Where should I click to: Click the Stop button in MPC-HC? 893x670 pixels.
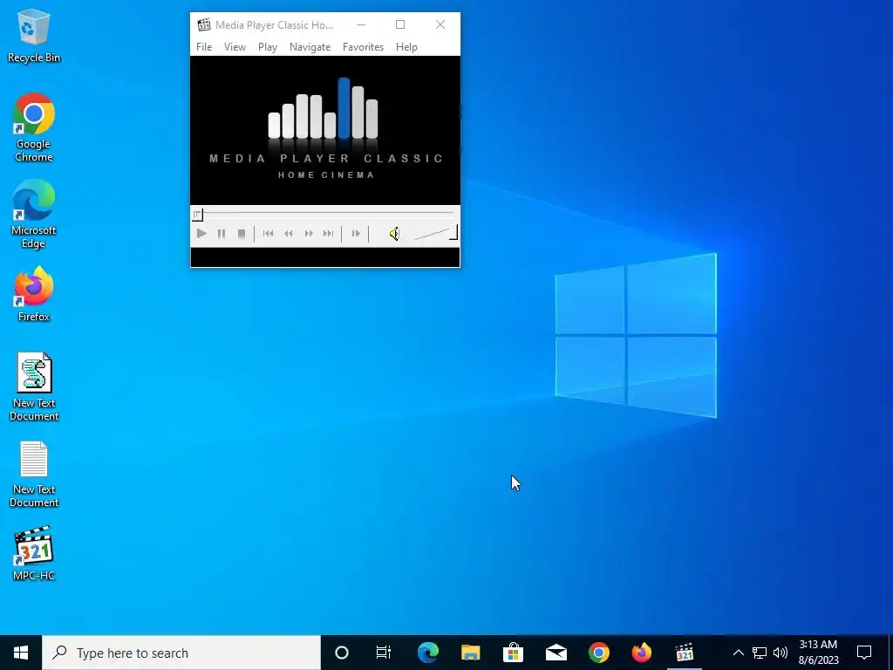click(242, 234)
